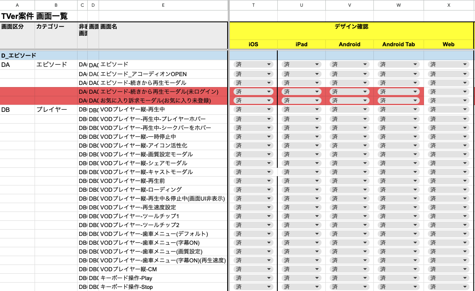The width and height of the screenshot is (475, 291).
Task: Select column E header
Action: point(163,5)
